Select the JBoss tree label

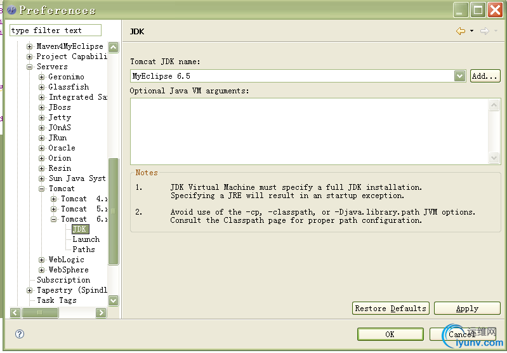[x=60, y=107]
